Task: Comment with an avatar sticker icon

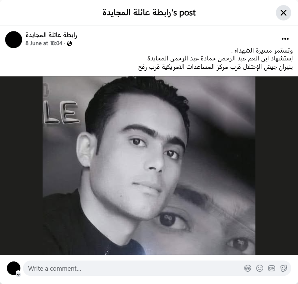Action: pos(248,268)
